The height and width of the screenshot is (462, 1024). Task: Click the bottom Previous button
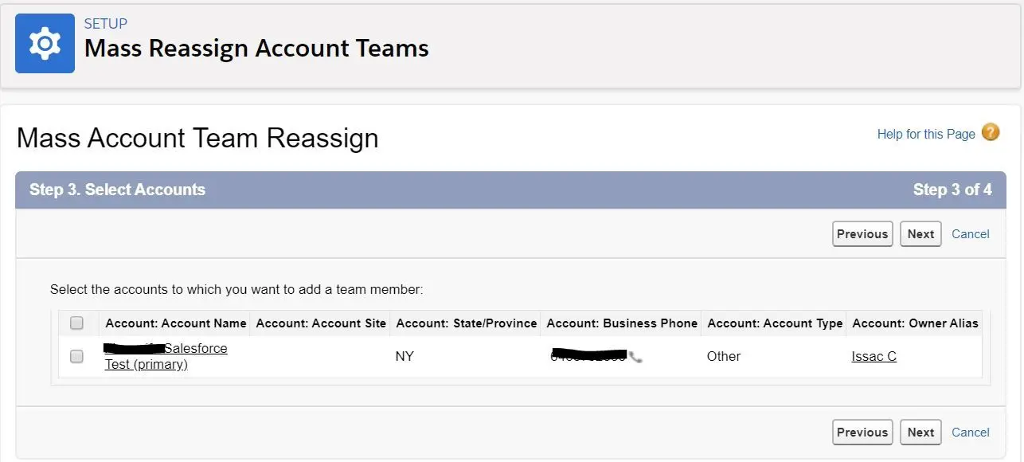862,433
